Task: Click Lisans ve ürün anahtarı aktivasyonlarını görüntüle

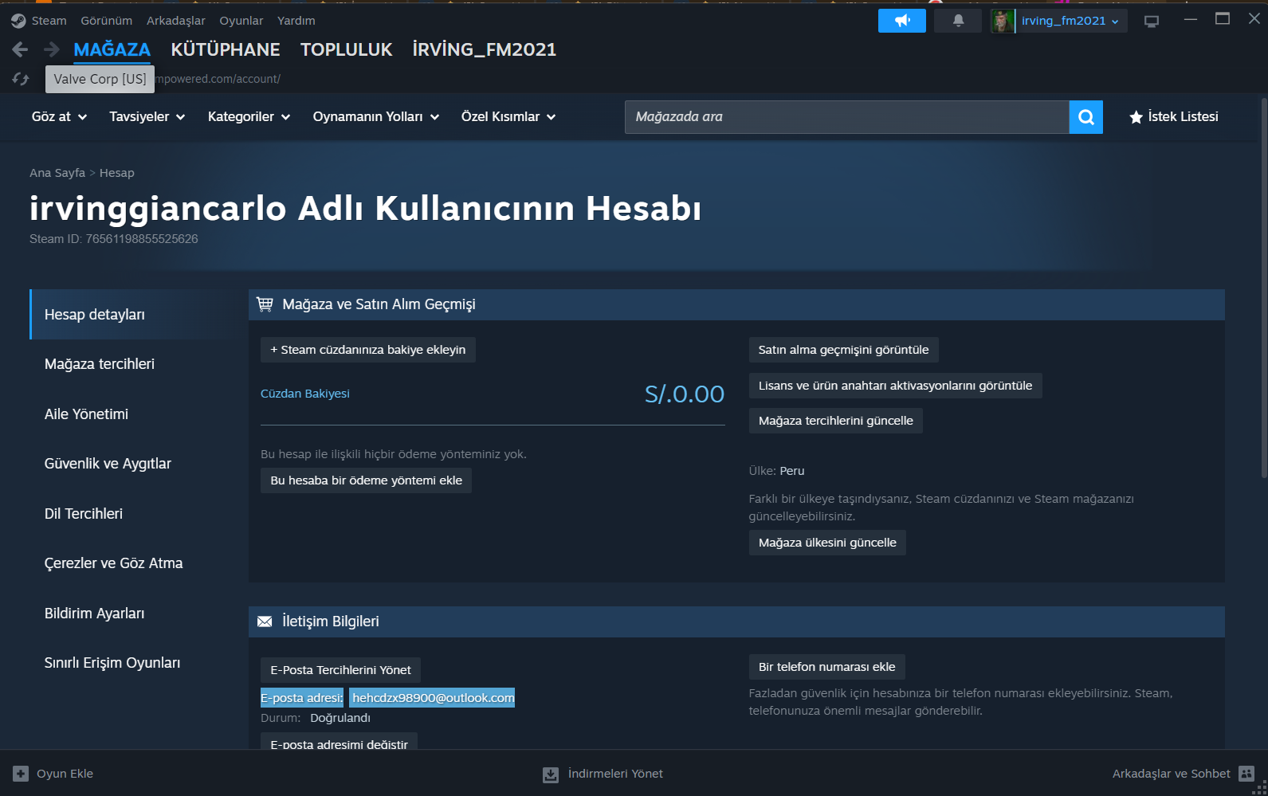Action: (x=895, y=386)
